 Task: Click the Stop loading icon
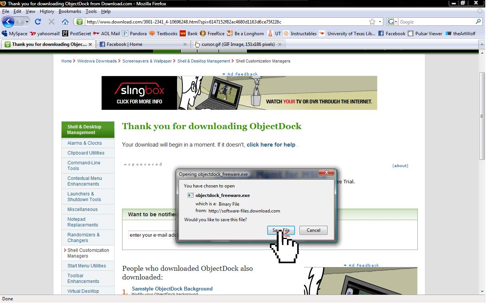pos(52,22)
